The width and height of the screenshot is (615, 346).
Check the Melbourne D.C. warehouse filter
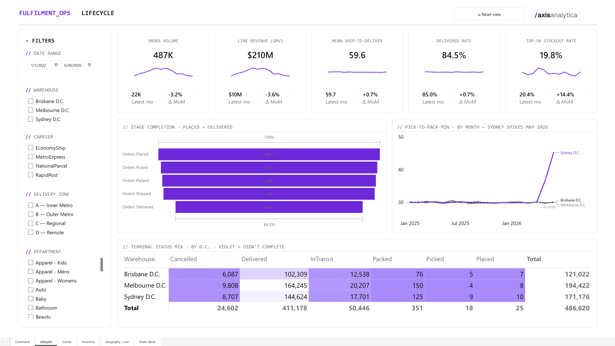(31, 110)
